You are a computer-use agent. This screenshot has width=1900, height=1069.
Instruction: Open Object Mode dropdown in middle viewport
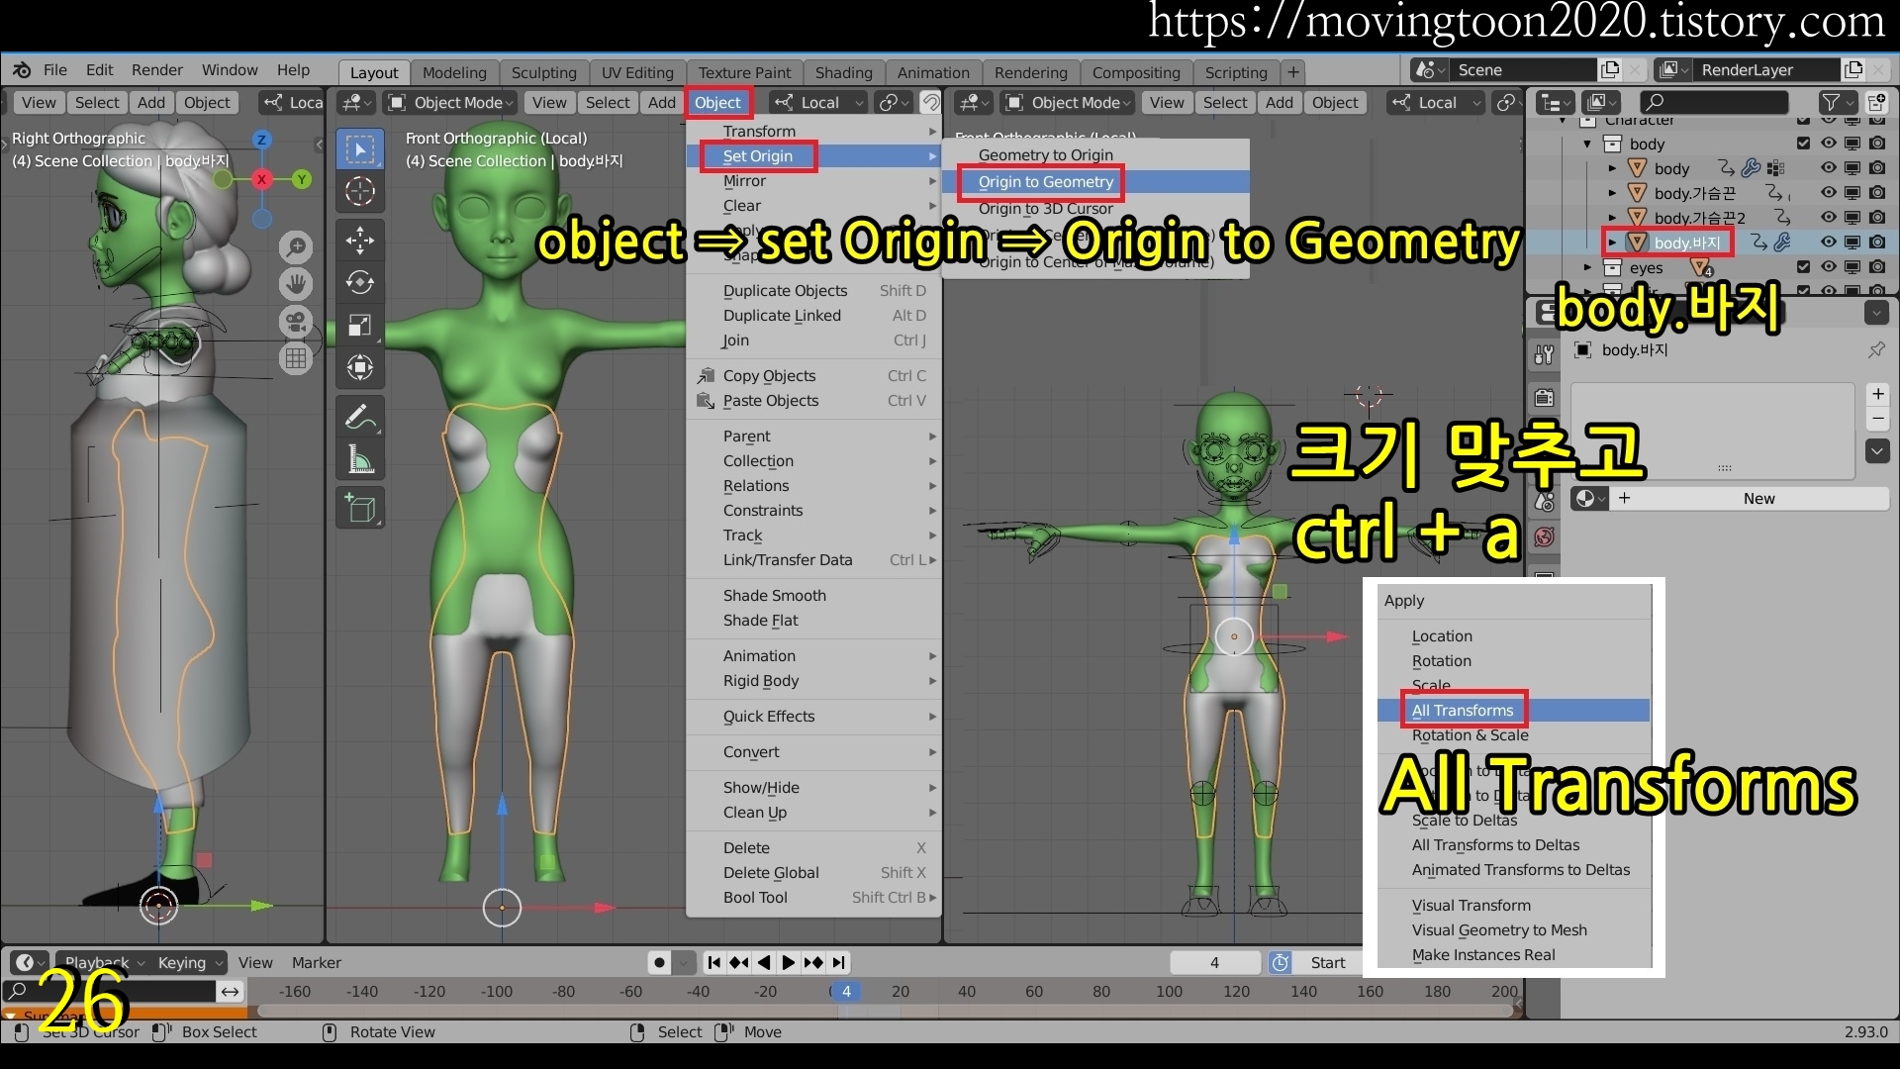451,102
